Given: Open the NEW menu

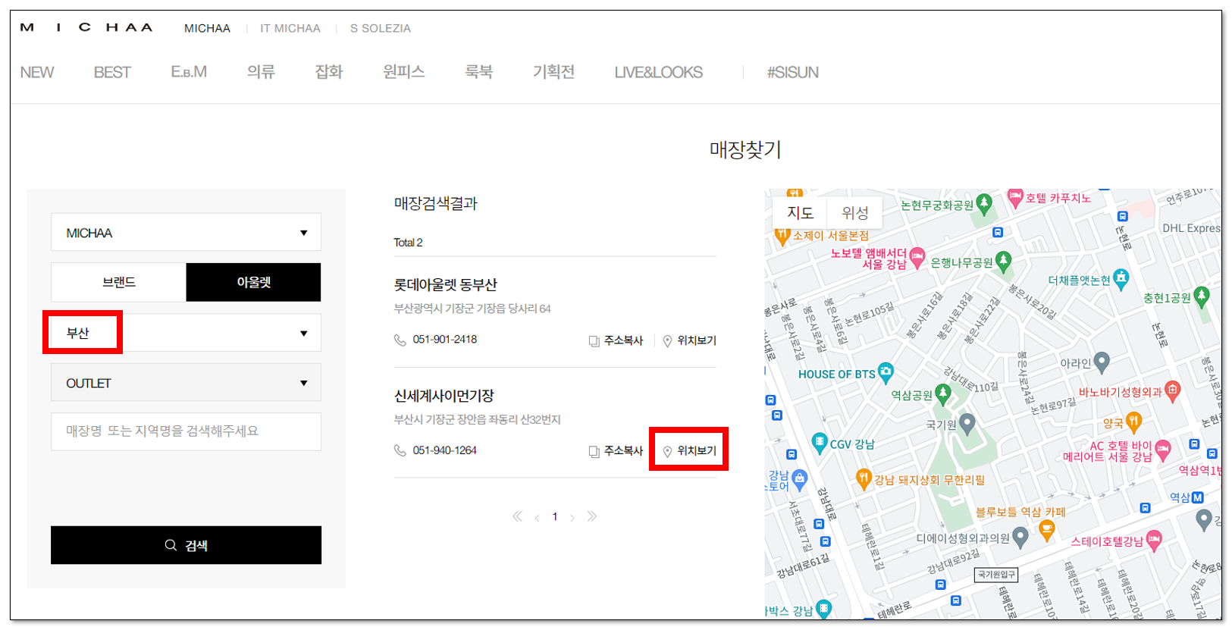Looking at the screenshot, I should point(37,72).
